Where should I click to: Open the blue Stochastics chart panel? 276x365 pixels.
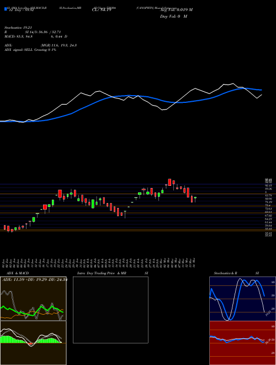[242, 299]
